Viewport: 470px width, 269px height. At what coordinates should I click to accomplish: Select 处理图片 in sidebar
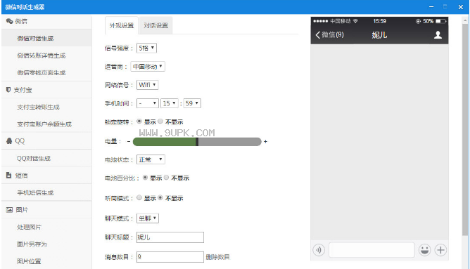pos(46,227)
